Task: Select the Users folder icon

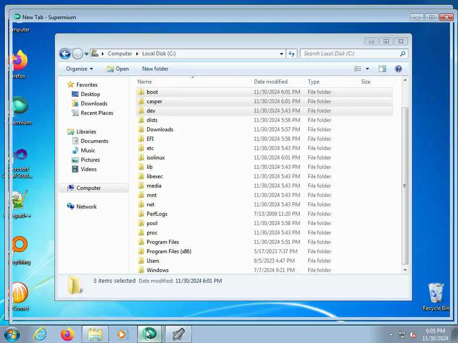Action: (141, 261)
